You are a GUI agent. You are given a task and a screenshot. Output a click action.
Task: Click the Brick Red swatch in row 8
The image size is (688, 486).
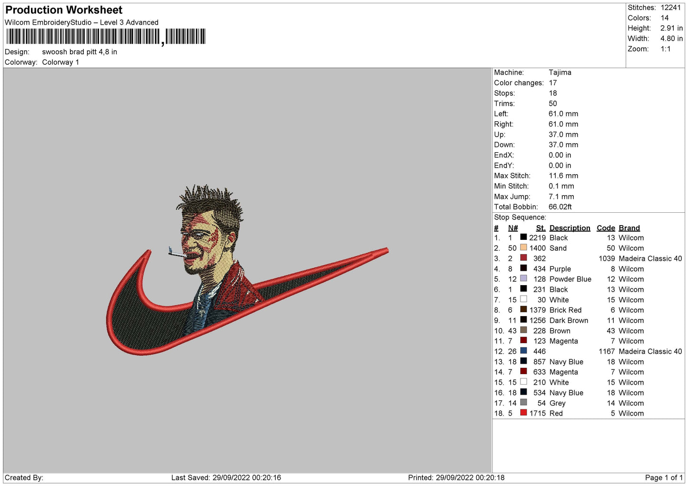pyautogui.click(x=523, y=309)
